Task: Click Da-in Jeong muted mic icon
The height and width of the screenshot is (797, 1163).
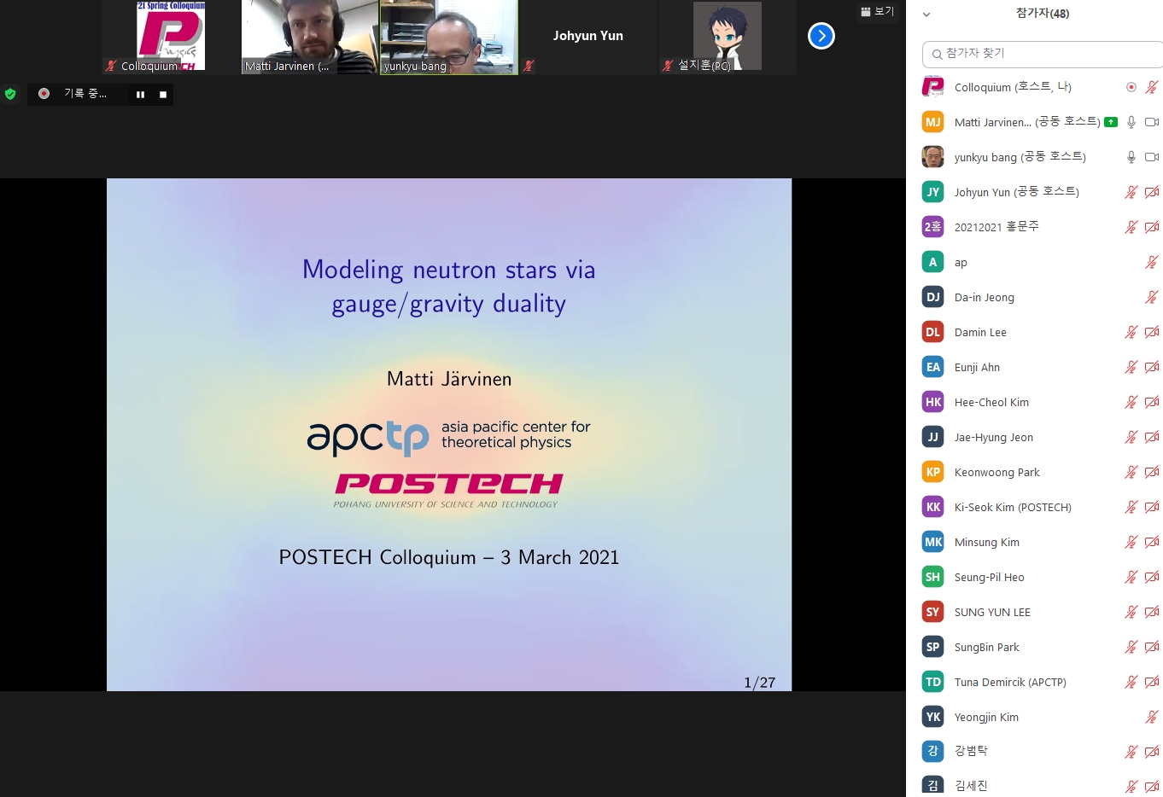Action: coord(1152,297)
